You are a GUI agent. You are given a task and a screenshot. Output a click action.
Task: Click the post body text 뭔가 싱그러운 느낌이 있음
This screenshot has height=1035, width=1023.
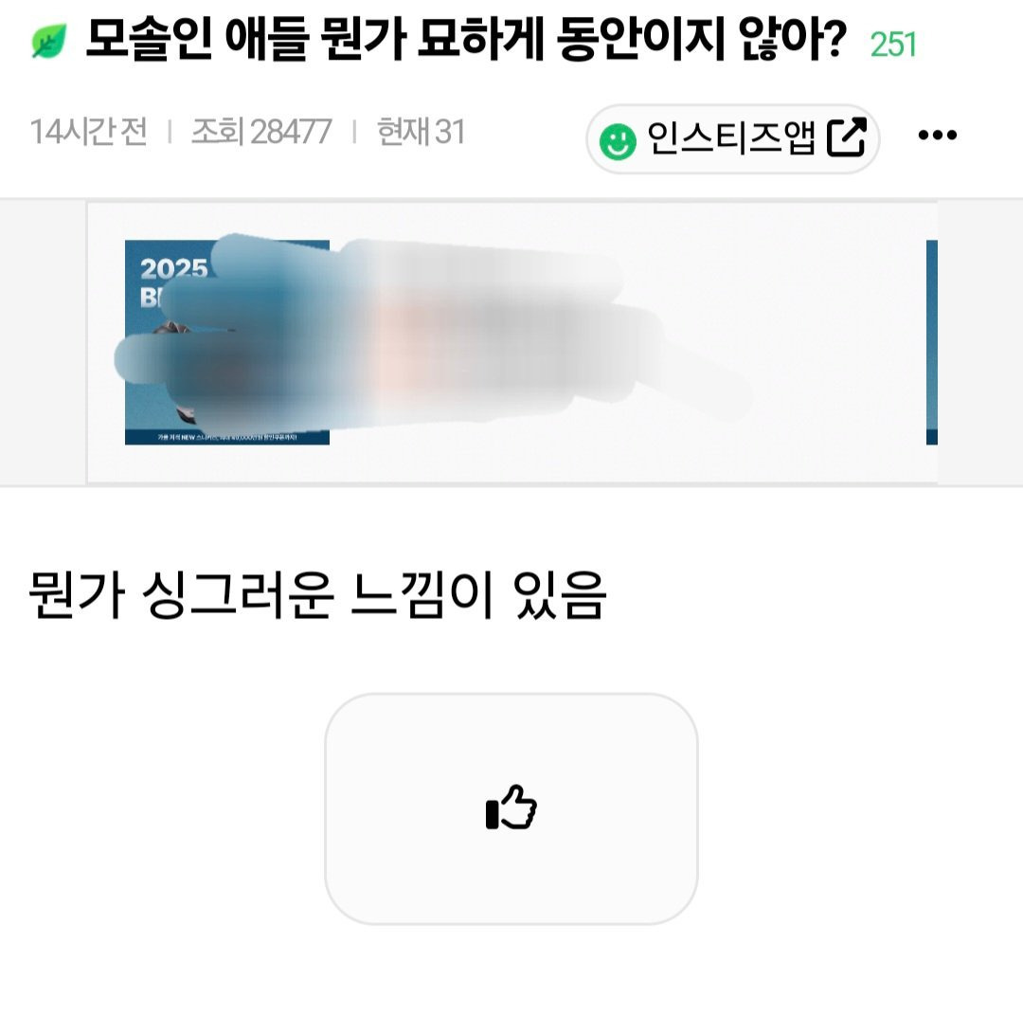[x=317, y=595]
